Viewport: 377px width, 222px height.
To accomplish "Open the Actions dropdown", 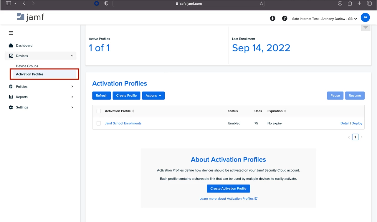I will [153, 96].
